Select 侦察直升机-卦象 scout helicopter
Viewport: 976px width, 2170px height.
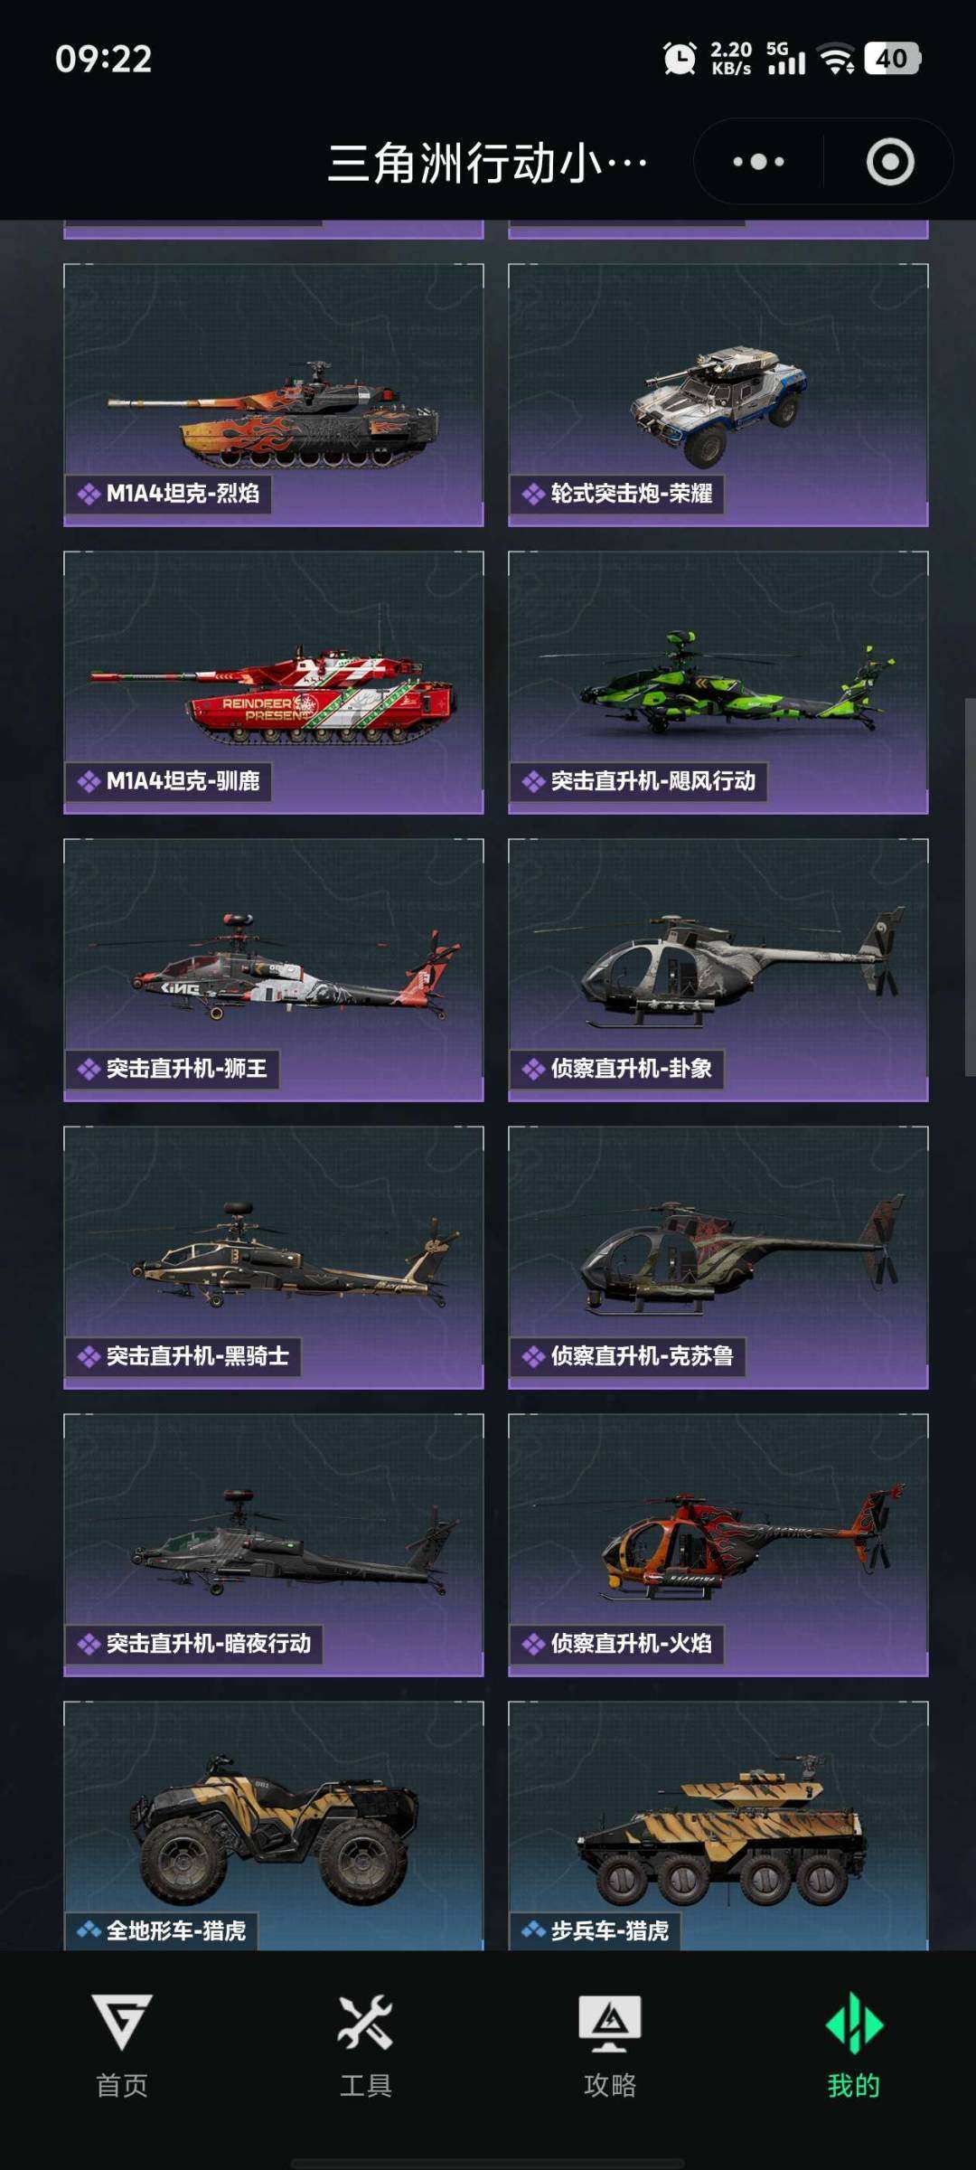(x=718, y=970)
